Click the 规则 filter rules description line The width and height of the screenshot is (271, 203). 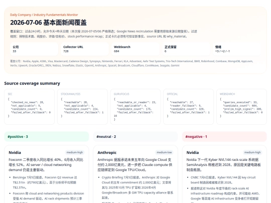pyautogui.click(x=99, y=37)
